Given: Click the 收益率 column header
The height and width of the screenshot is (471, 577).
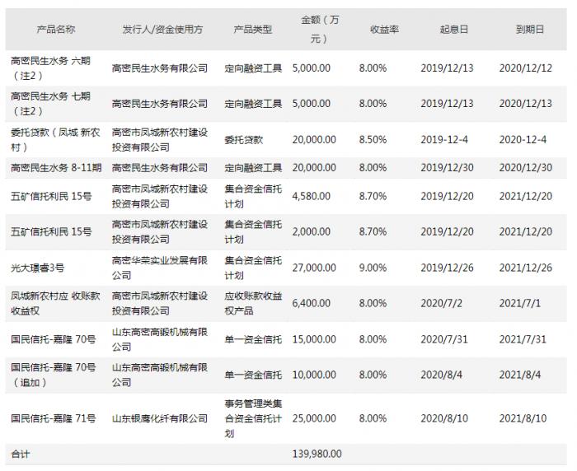Looking at the screenshot, I should pos(384,30).
